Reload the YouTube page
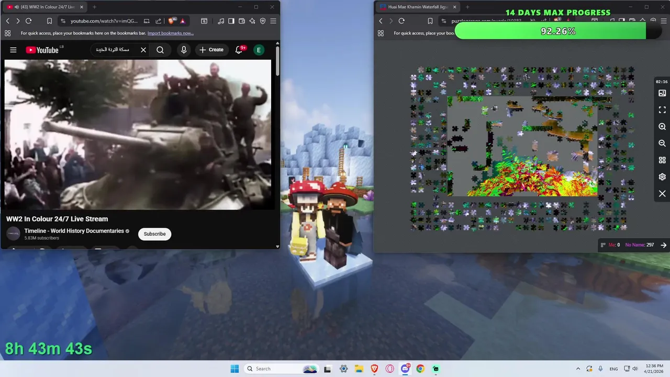 29,21
